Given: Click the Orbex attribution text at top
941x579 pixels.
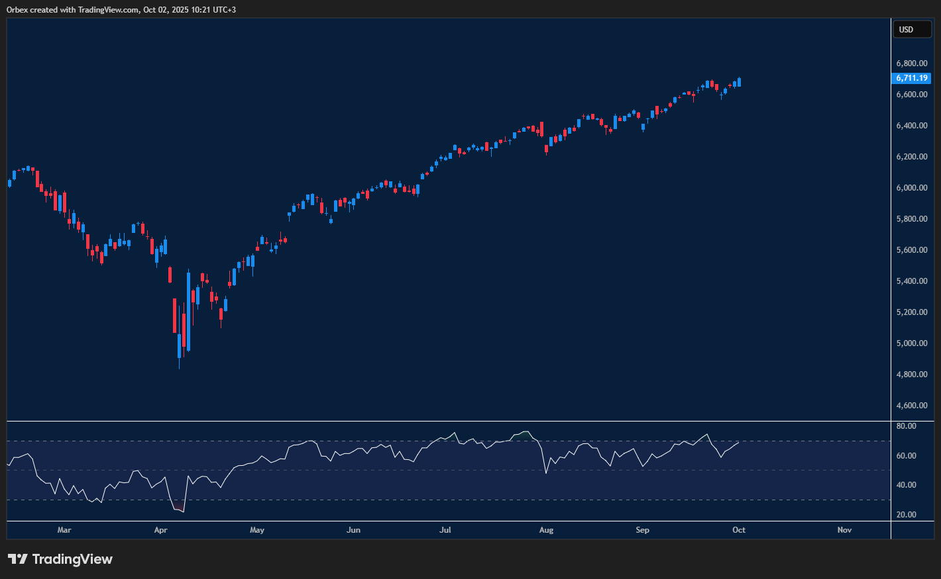Looking at the screenshot, I should pyautogui.click(x=119, y=9).
